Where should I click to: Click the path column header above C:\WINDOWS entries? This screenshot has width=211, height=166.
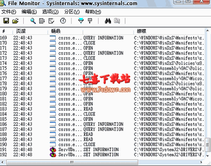pyautogui.click(x=169, y=31)
